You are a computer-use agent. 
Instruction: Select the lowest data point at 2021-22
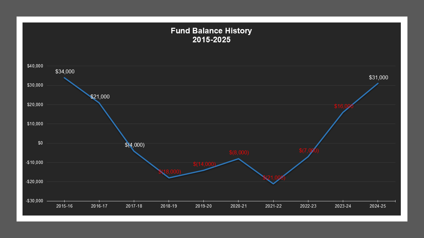274,183
